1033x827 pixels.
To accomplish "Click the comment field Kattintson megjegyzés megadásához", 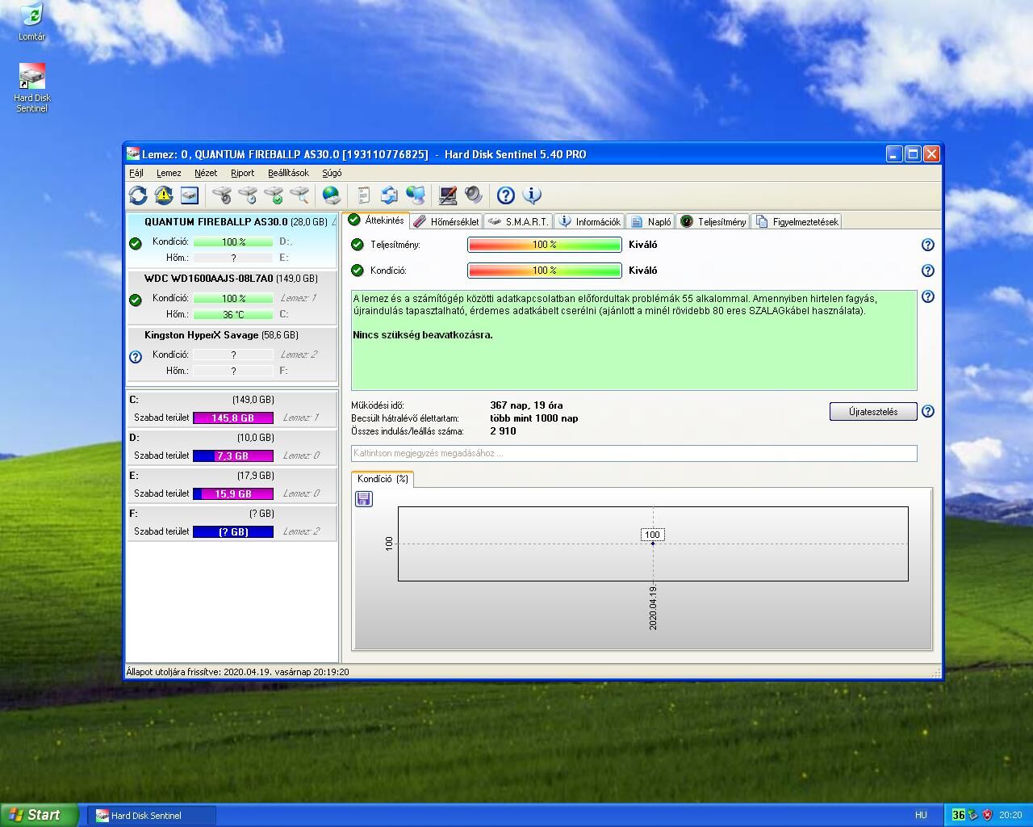I will [x=634, y=453].
